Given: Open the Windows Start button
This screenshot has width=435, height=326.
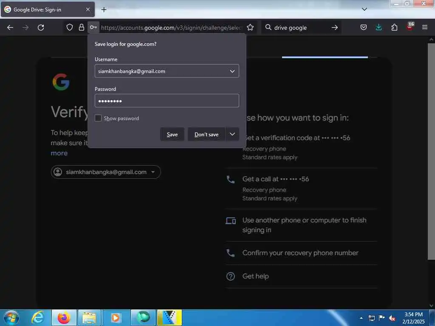Looking at the screenshot, I should click(11, 318).
